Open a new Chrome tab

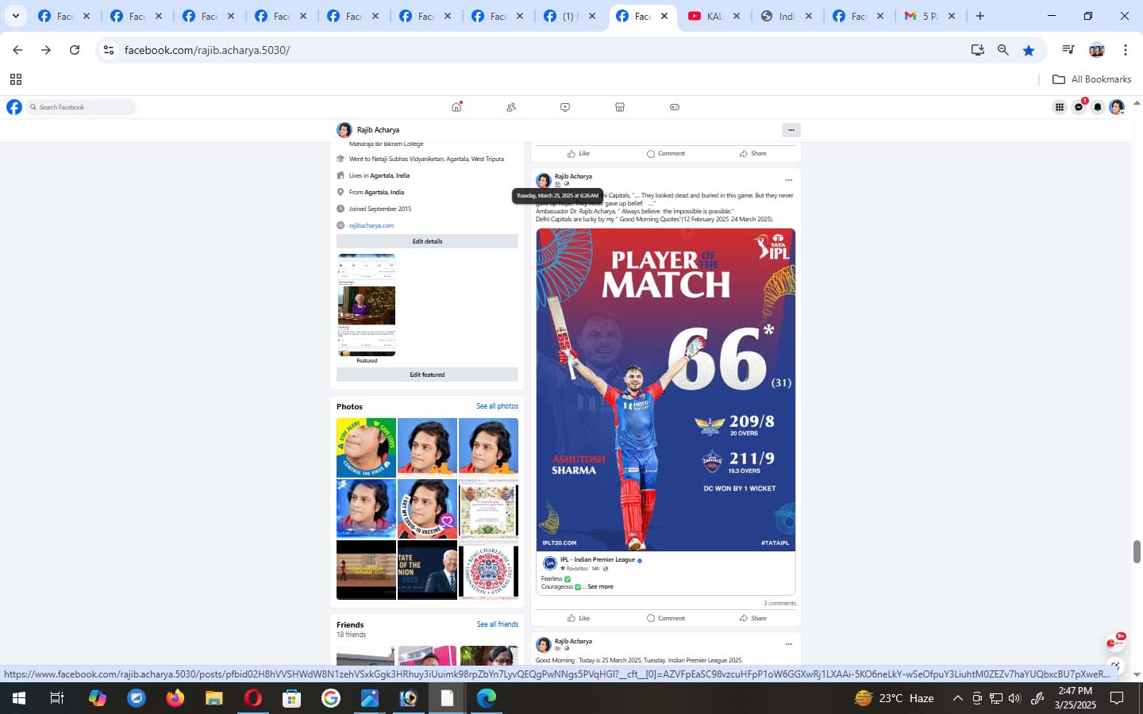(980, 16)
